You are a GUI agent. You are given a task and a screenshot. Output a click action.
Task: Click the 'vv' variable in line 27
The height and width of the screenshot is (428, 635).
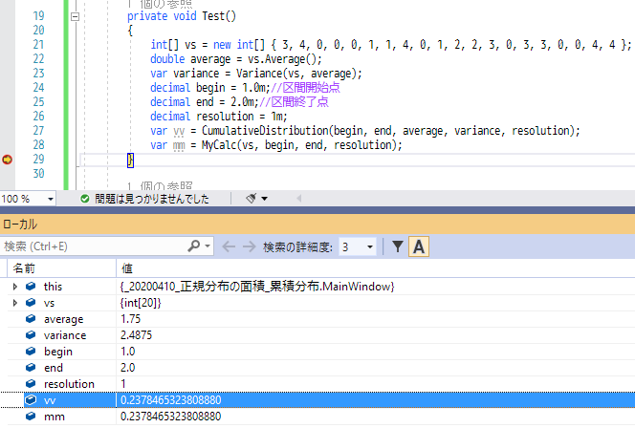pyautogui.click(x=179, y=131)
